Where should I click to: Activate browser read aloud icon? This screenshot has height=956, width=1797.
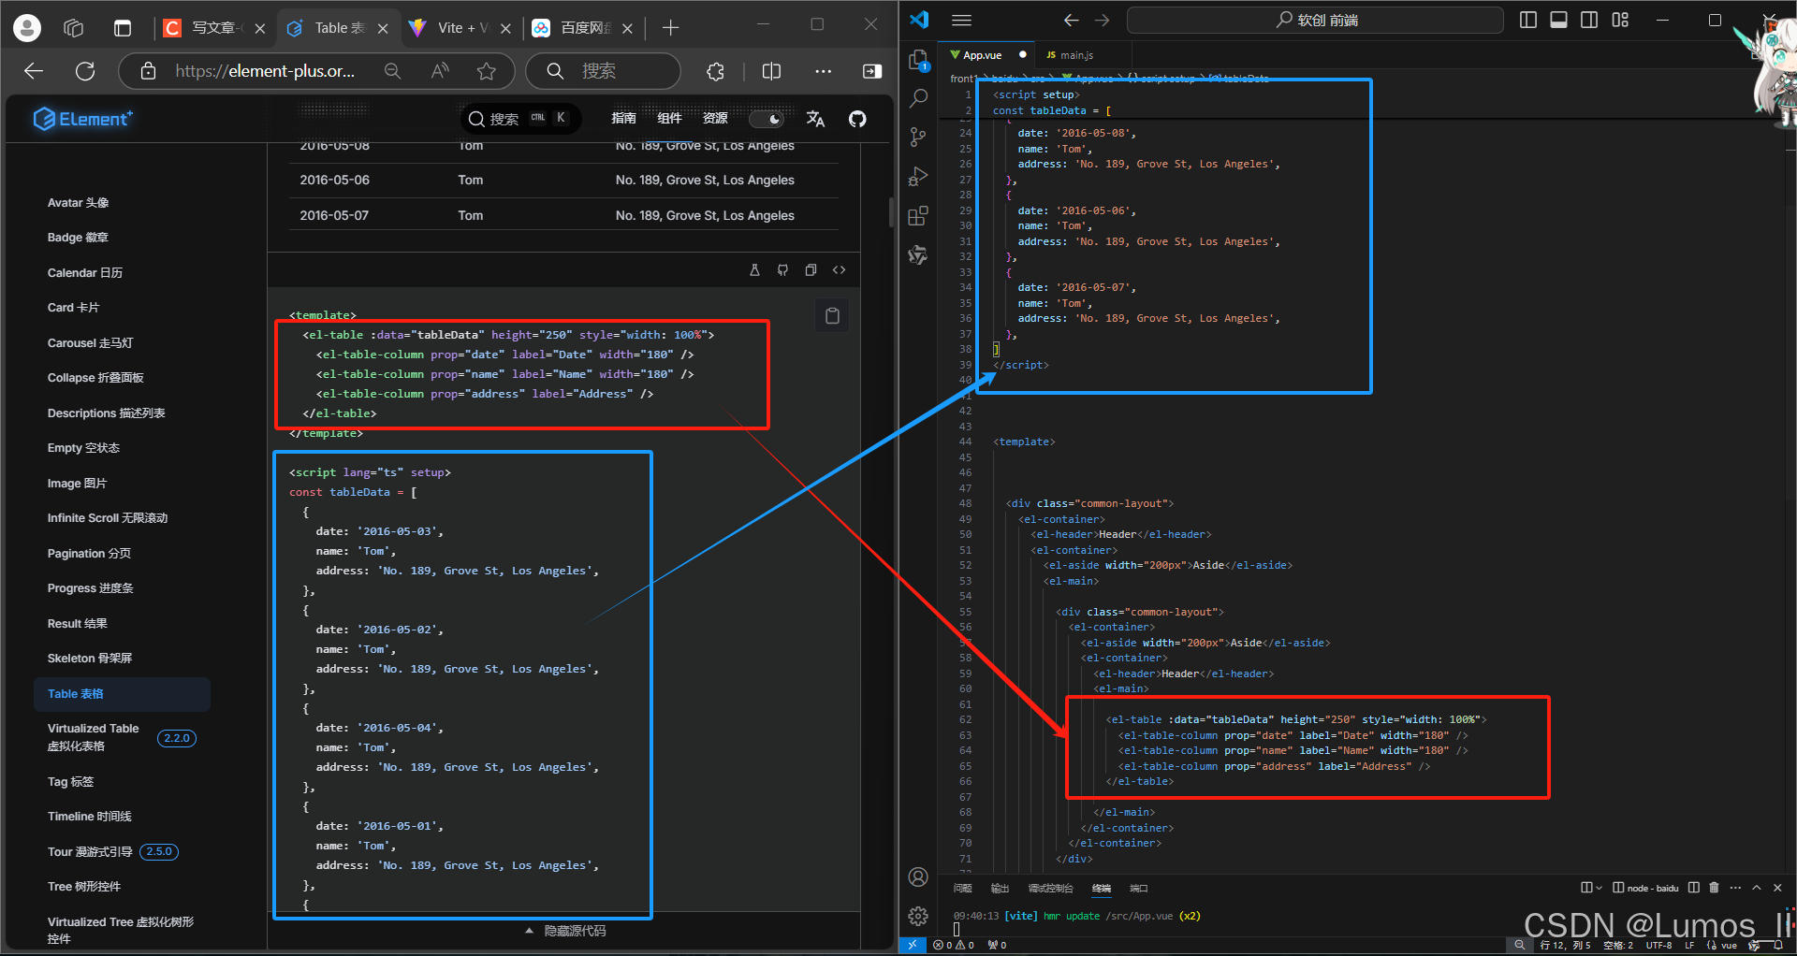click(x=440, y=71)
